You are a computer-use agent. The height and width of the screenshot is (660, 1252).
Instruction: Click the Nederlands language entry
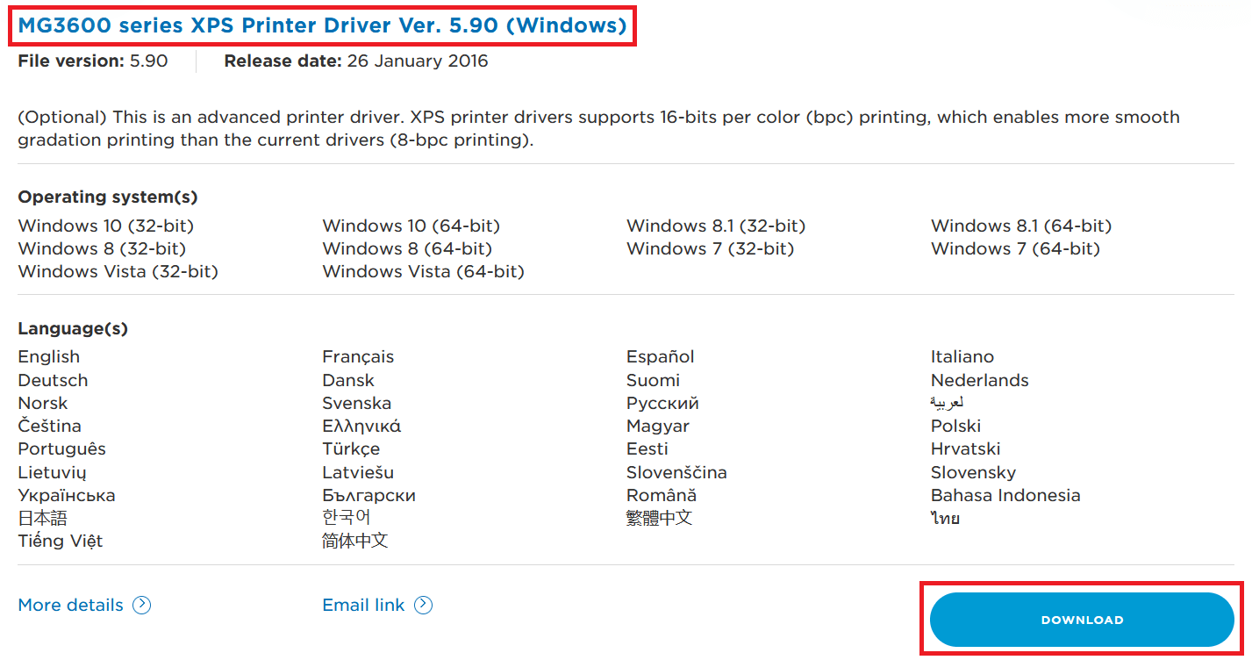tap(980, 380)
